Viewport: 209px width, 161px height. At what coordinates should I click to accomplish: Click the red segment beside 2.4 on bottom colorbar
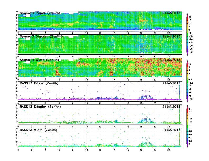click(x=187, y=110)
